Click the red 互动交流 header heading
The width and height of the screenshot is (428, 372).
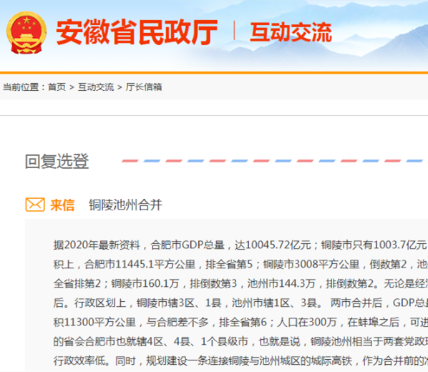[x=291, y=32]
